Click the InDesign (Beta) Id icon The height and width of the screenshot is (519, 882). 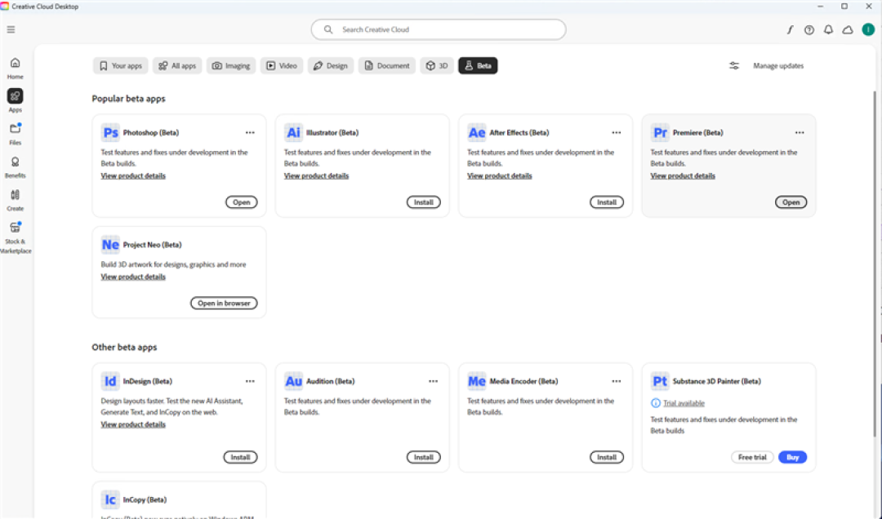pyautogui.click(x=110, y=381)
